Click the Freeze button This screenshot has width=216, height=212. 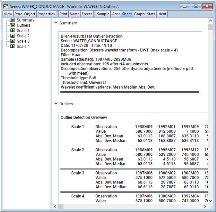(x=87, y=14)
